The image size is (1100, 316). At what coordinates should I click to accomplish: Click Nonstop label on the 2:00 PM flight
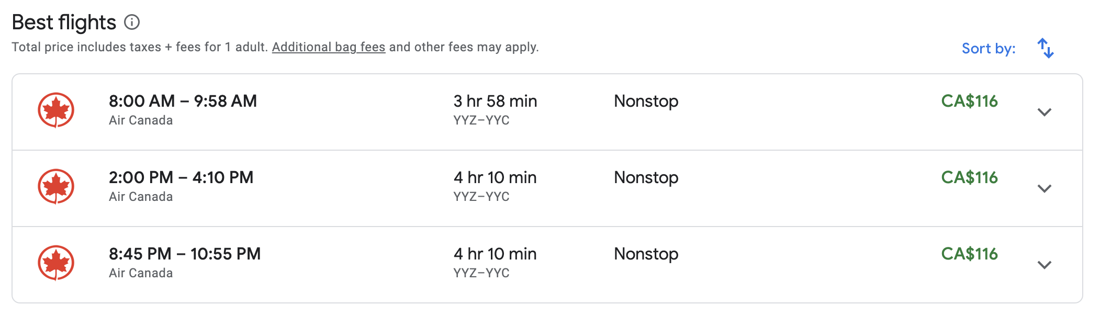click(x=646, y=177)
